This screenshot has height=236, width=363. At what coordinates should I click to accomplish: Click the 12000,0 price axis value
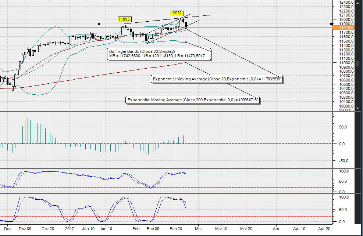point(346,19)
